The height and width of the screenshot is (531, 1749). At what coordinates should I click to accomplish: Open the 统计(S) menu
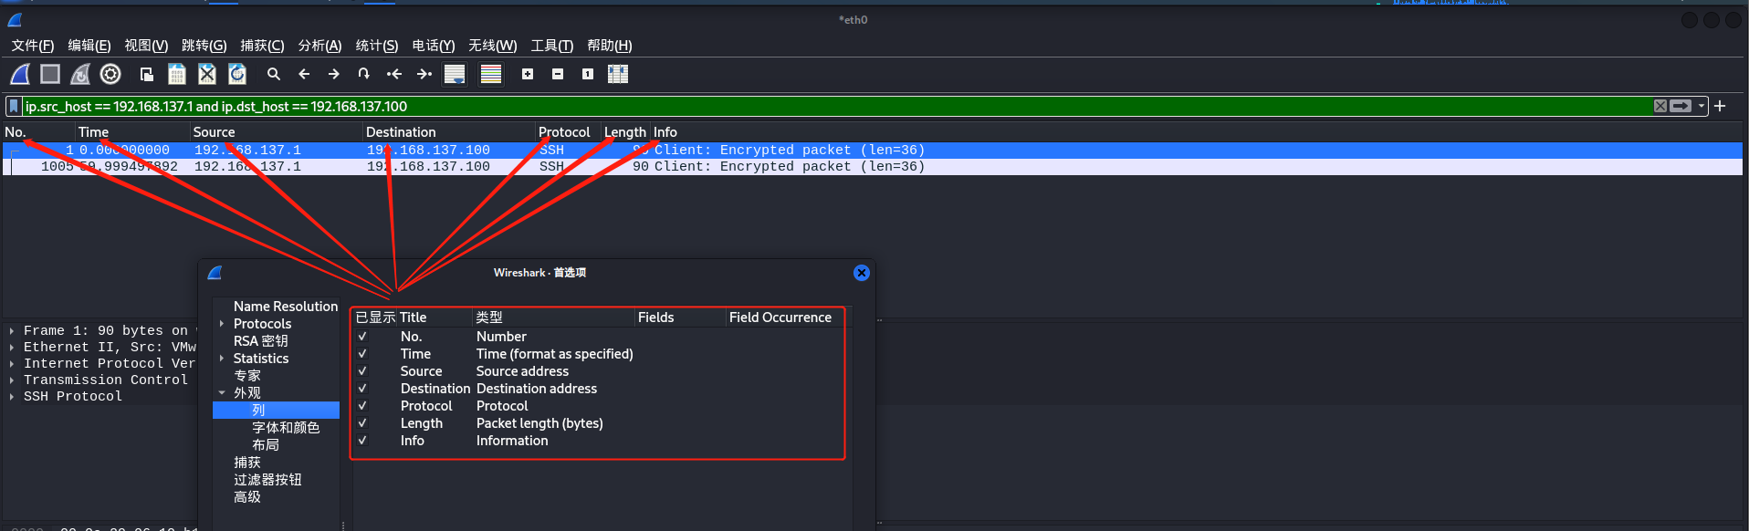click(x=377, y=46)
